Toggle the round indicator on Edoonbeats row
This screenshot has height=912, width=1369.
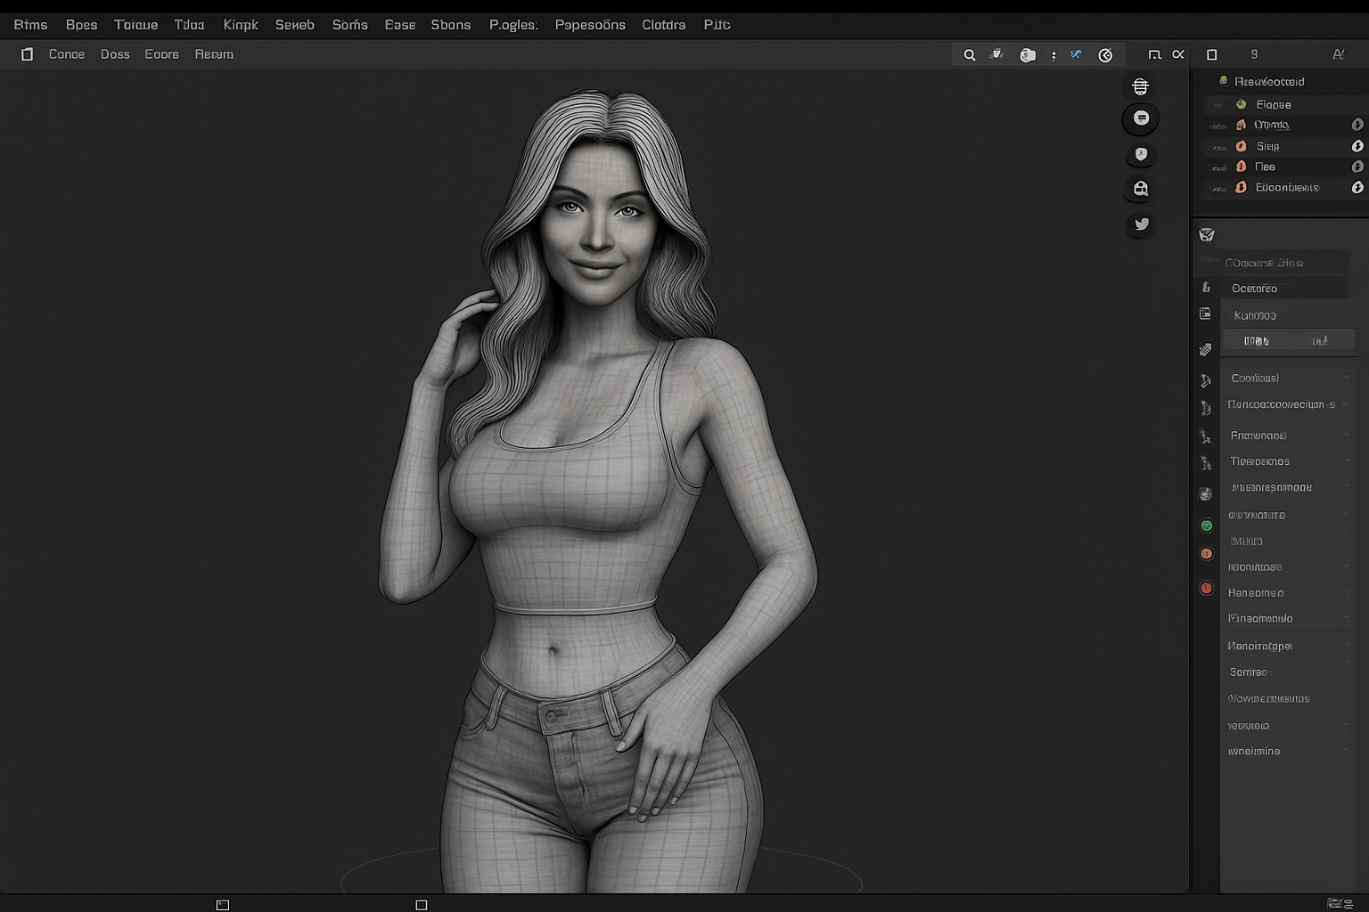1357,188
